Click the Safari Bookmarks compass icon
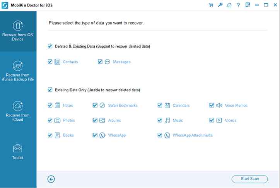 [102, 105]
